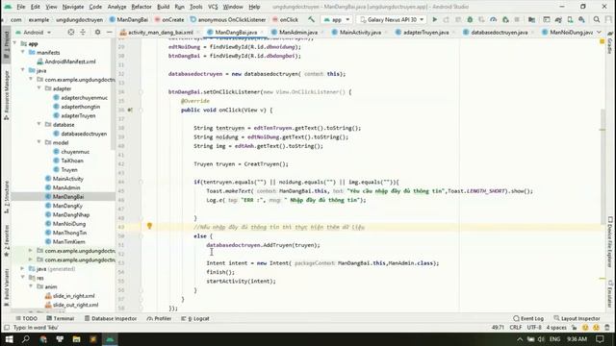Run the app with the green play button

point(434,19)
